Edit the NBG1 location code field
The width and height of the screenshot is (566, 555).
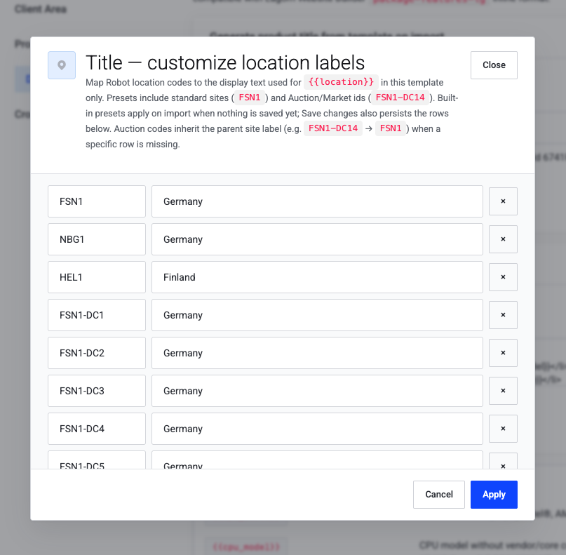click(97, 239)
